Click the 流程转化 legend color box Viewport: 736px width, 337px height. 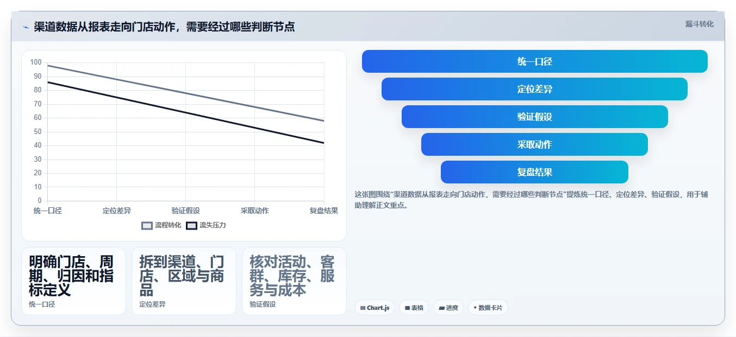point(147,225)
